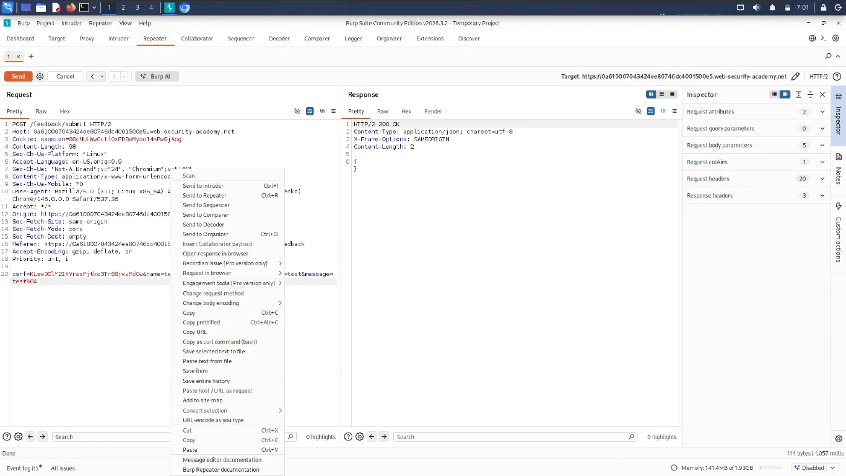Expand Request query parameters section
846x476 pixels.
pyautogui.click(x=756, y=129)
